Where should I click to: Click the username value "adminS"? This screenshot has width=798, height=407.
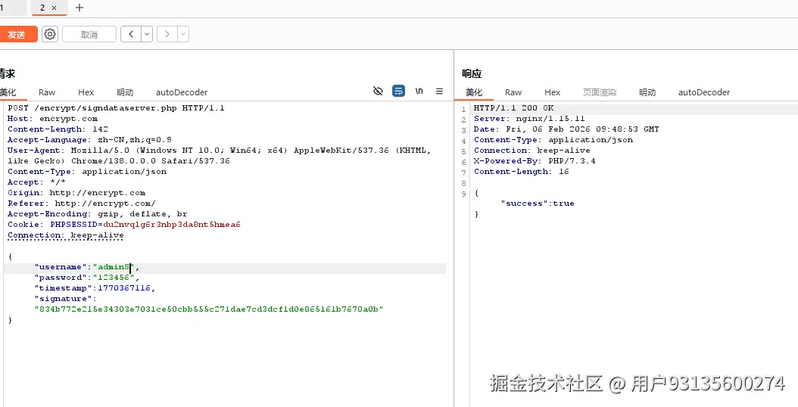(x=115, y=267)
